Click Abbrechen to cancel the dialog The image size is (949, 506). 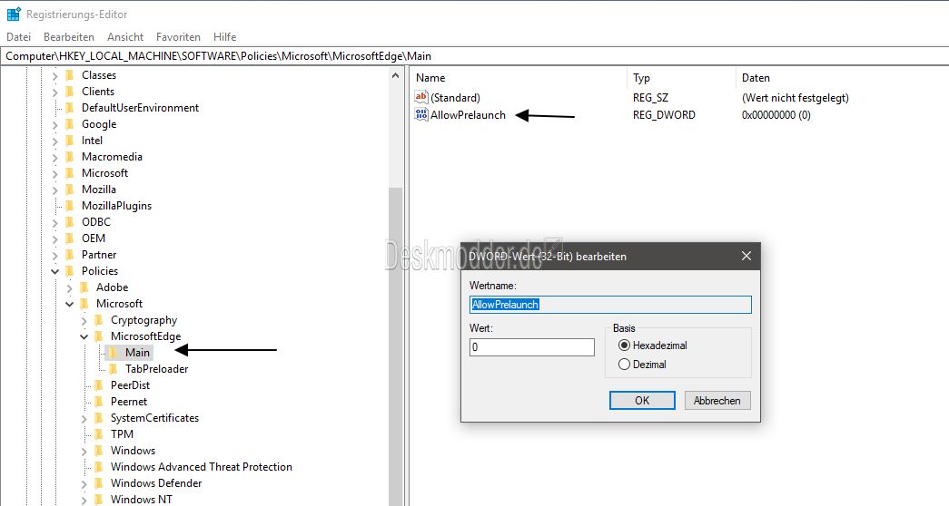click(x=717, y=400)
